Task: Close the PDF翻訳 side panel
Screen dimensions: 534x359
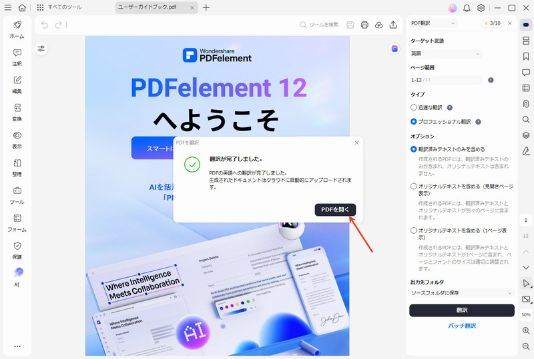Action: pyautogui.click(x=510, y=23)
